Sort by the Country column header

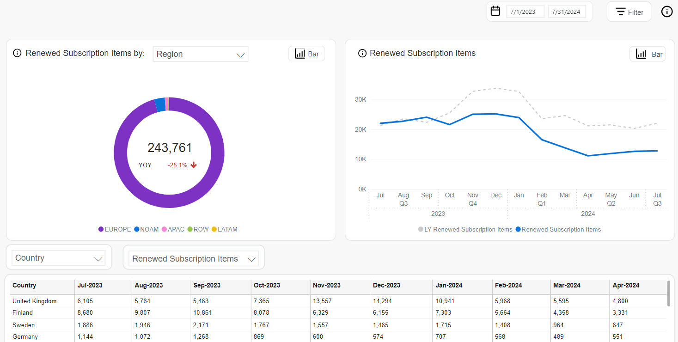[42, 286]
